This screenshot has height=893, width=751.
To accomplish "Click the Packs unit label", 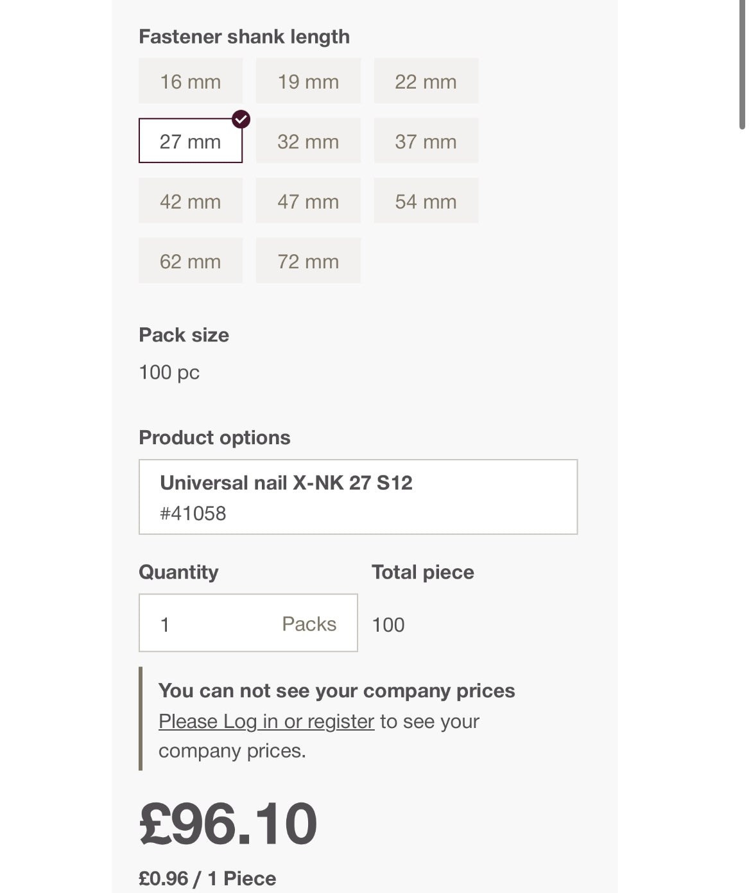I will pos(309,624).
